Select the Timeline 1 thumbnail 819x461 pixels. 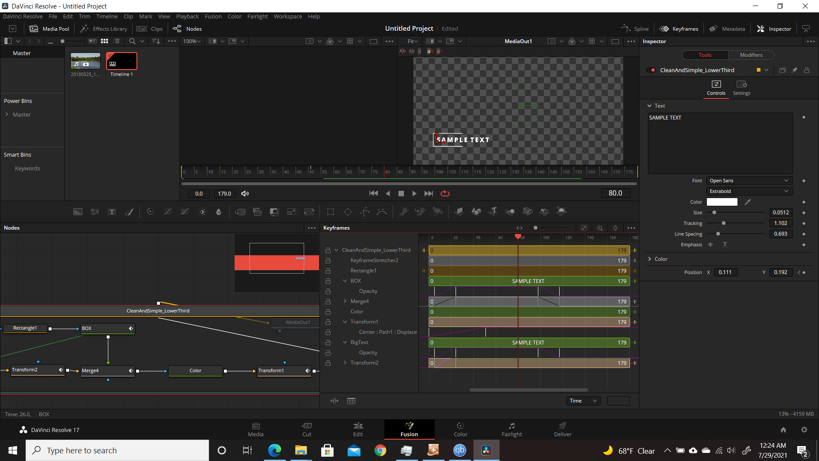click(122, 61)
